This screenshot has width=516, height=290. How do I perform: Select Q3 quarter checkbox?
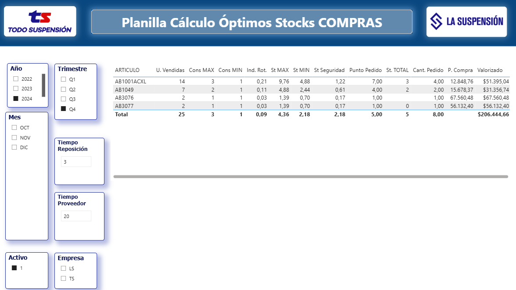pos(63,99)
